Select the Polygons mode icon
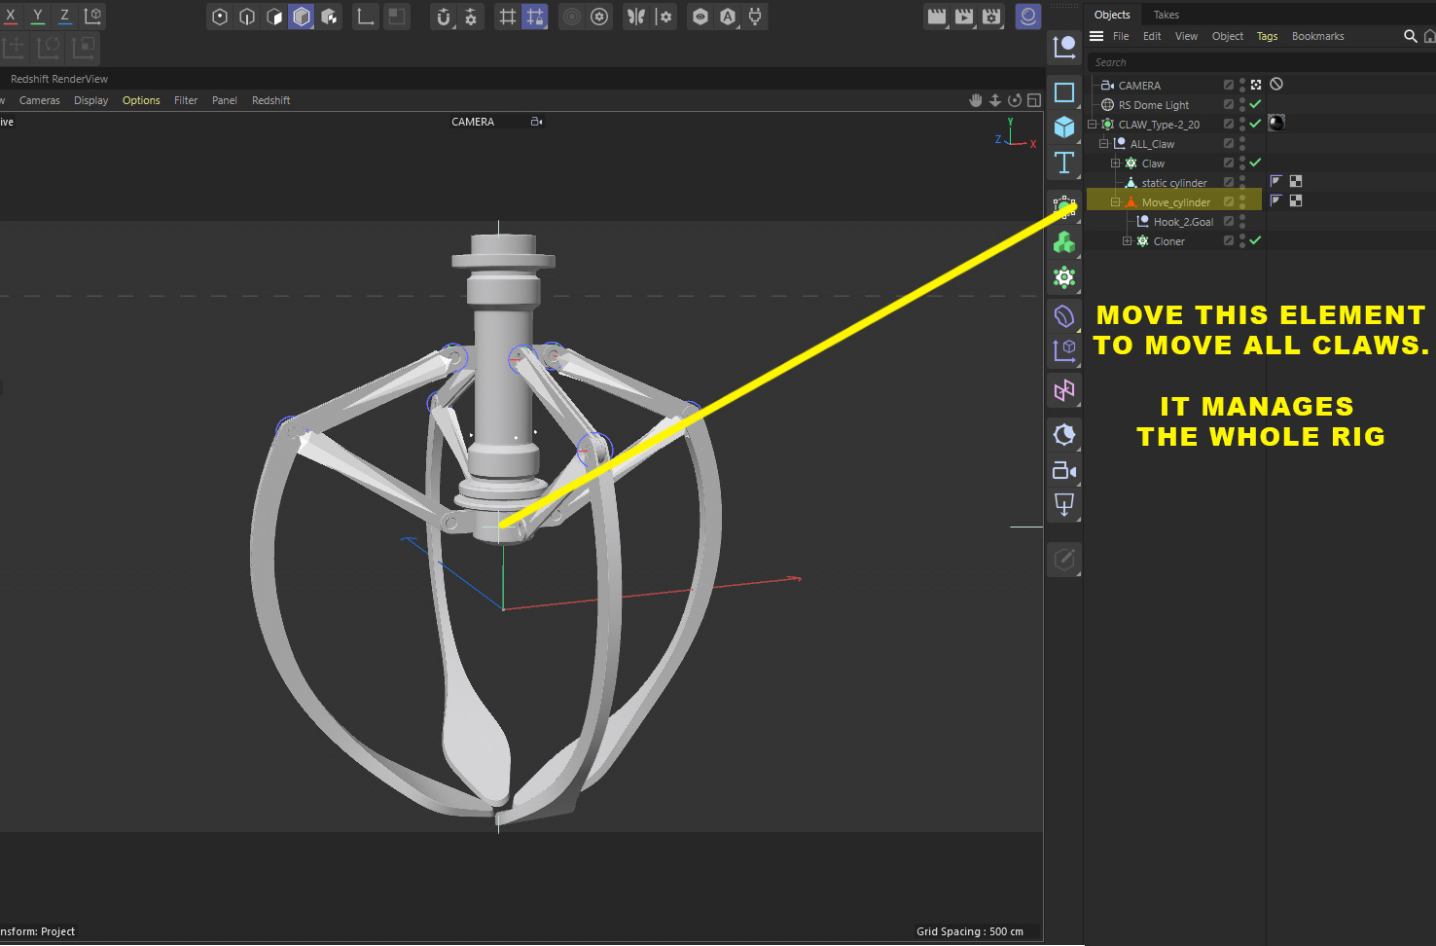 (x=274, y=17)
